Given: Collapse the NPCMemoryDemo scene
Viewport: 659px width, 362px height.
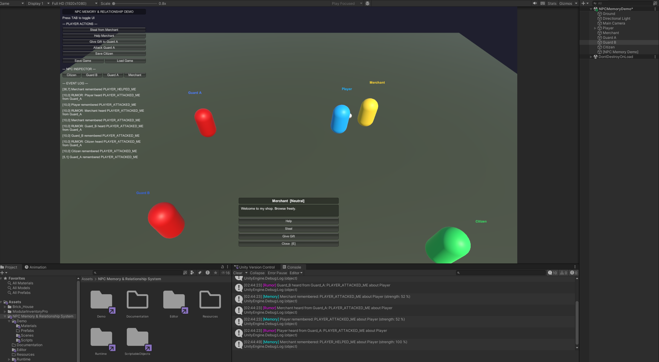Looking at the screenshot, I should 591,9.
